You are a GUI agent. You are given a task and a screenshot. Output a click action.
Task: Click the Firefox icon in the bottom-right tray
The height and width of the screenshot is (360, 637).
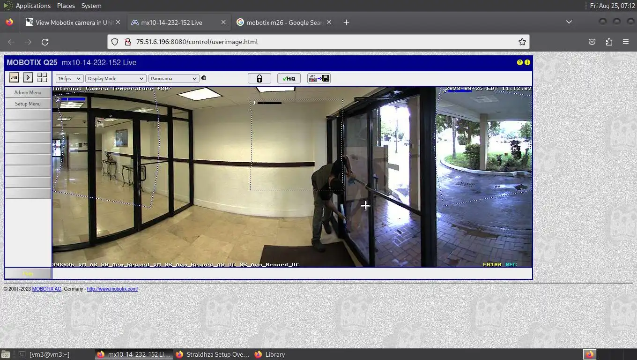[x=590, y=354]
